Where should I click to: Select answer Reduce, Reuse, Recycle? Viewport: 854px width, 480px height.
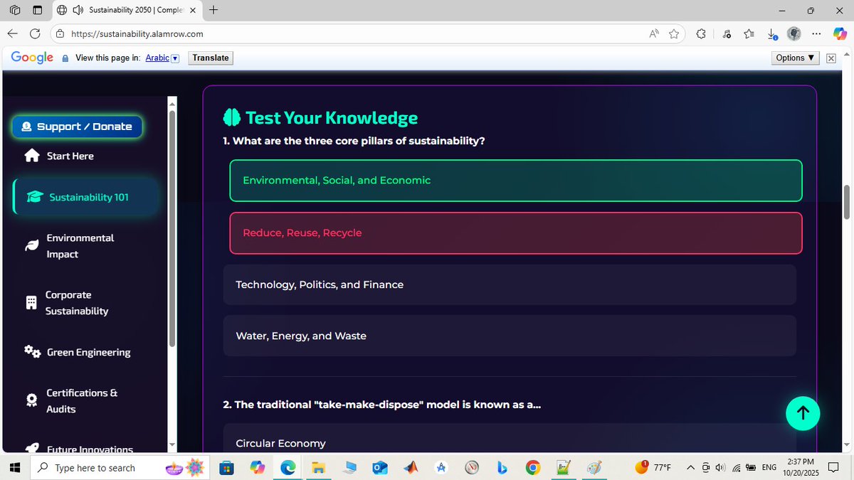pos(516,233)
